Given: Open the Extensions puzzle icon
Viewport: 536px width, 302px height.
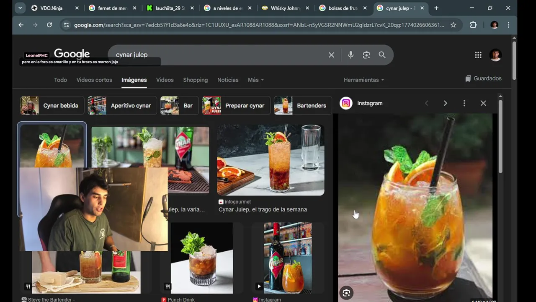Looking at the screenshot, I should click(473, 25).
